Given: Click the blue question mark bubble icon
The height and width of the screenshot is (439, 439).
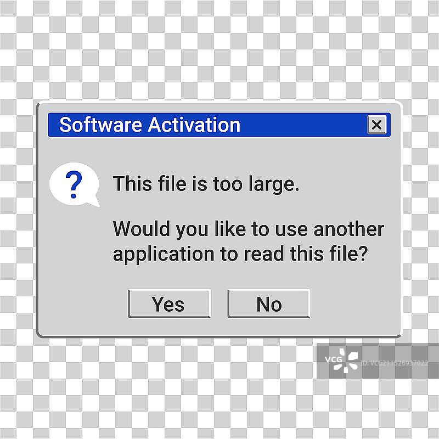Looking at the screenshot, I should click(x=74, y=184).
